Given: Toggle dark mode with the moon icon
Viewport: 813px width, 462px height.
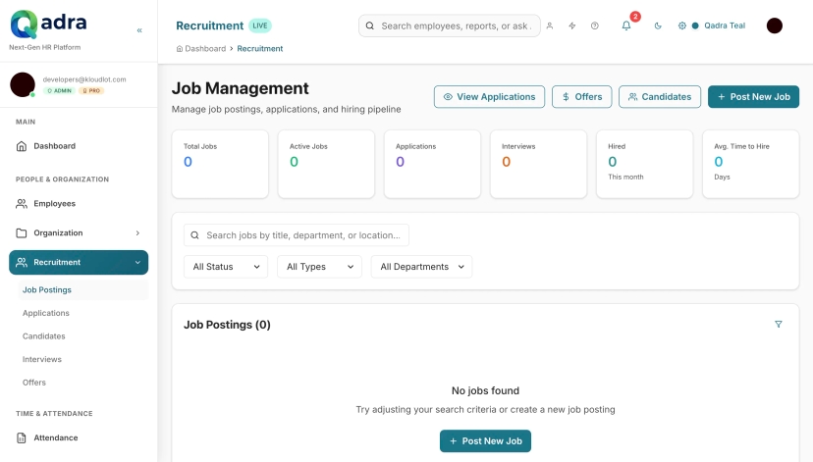Looking at the screenshot, I should (658, 26).
